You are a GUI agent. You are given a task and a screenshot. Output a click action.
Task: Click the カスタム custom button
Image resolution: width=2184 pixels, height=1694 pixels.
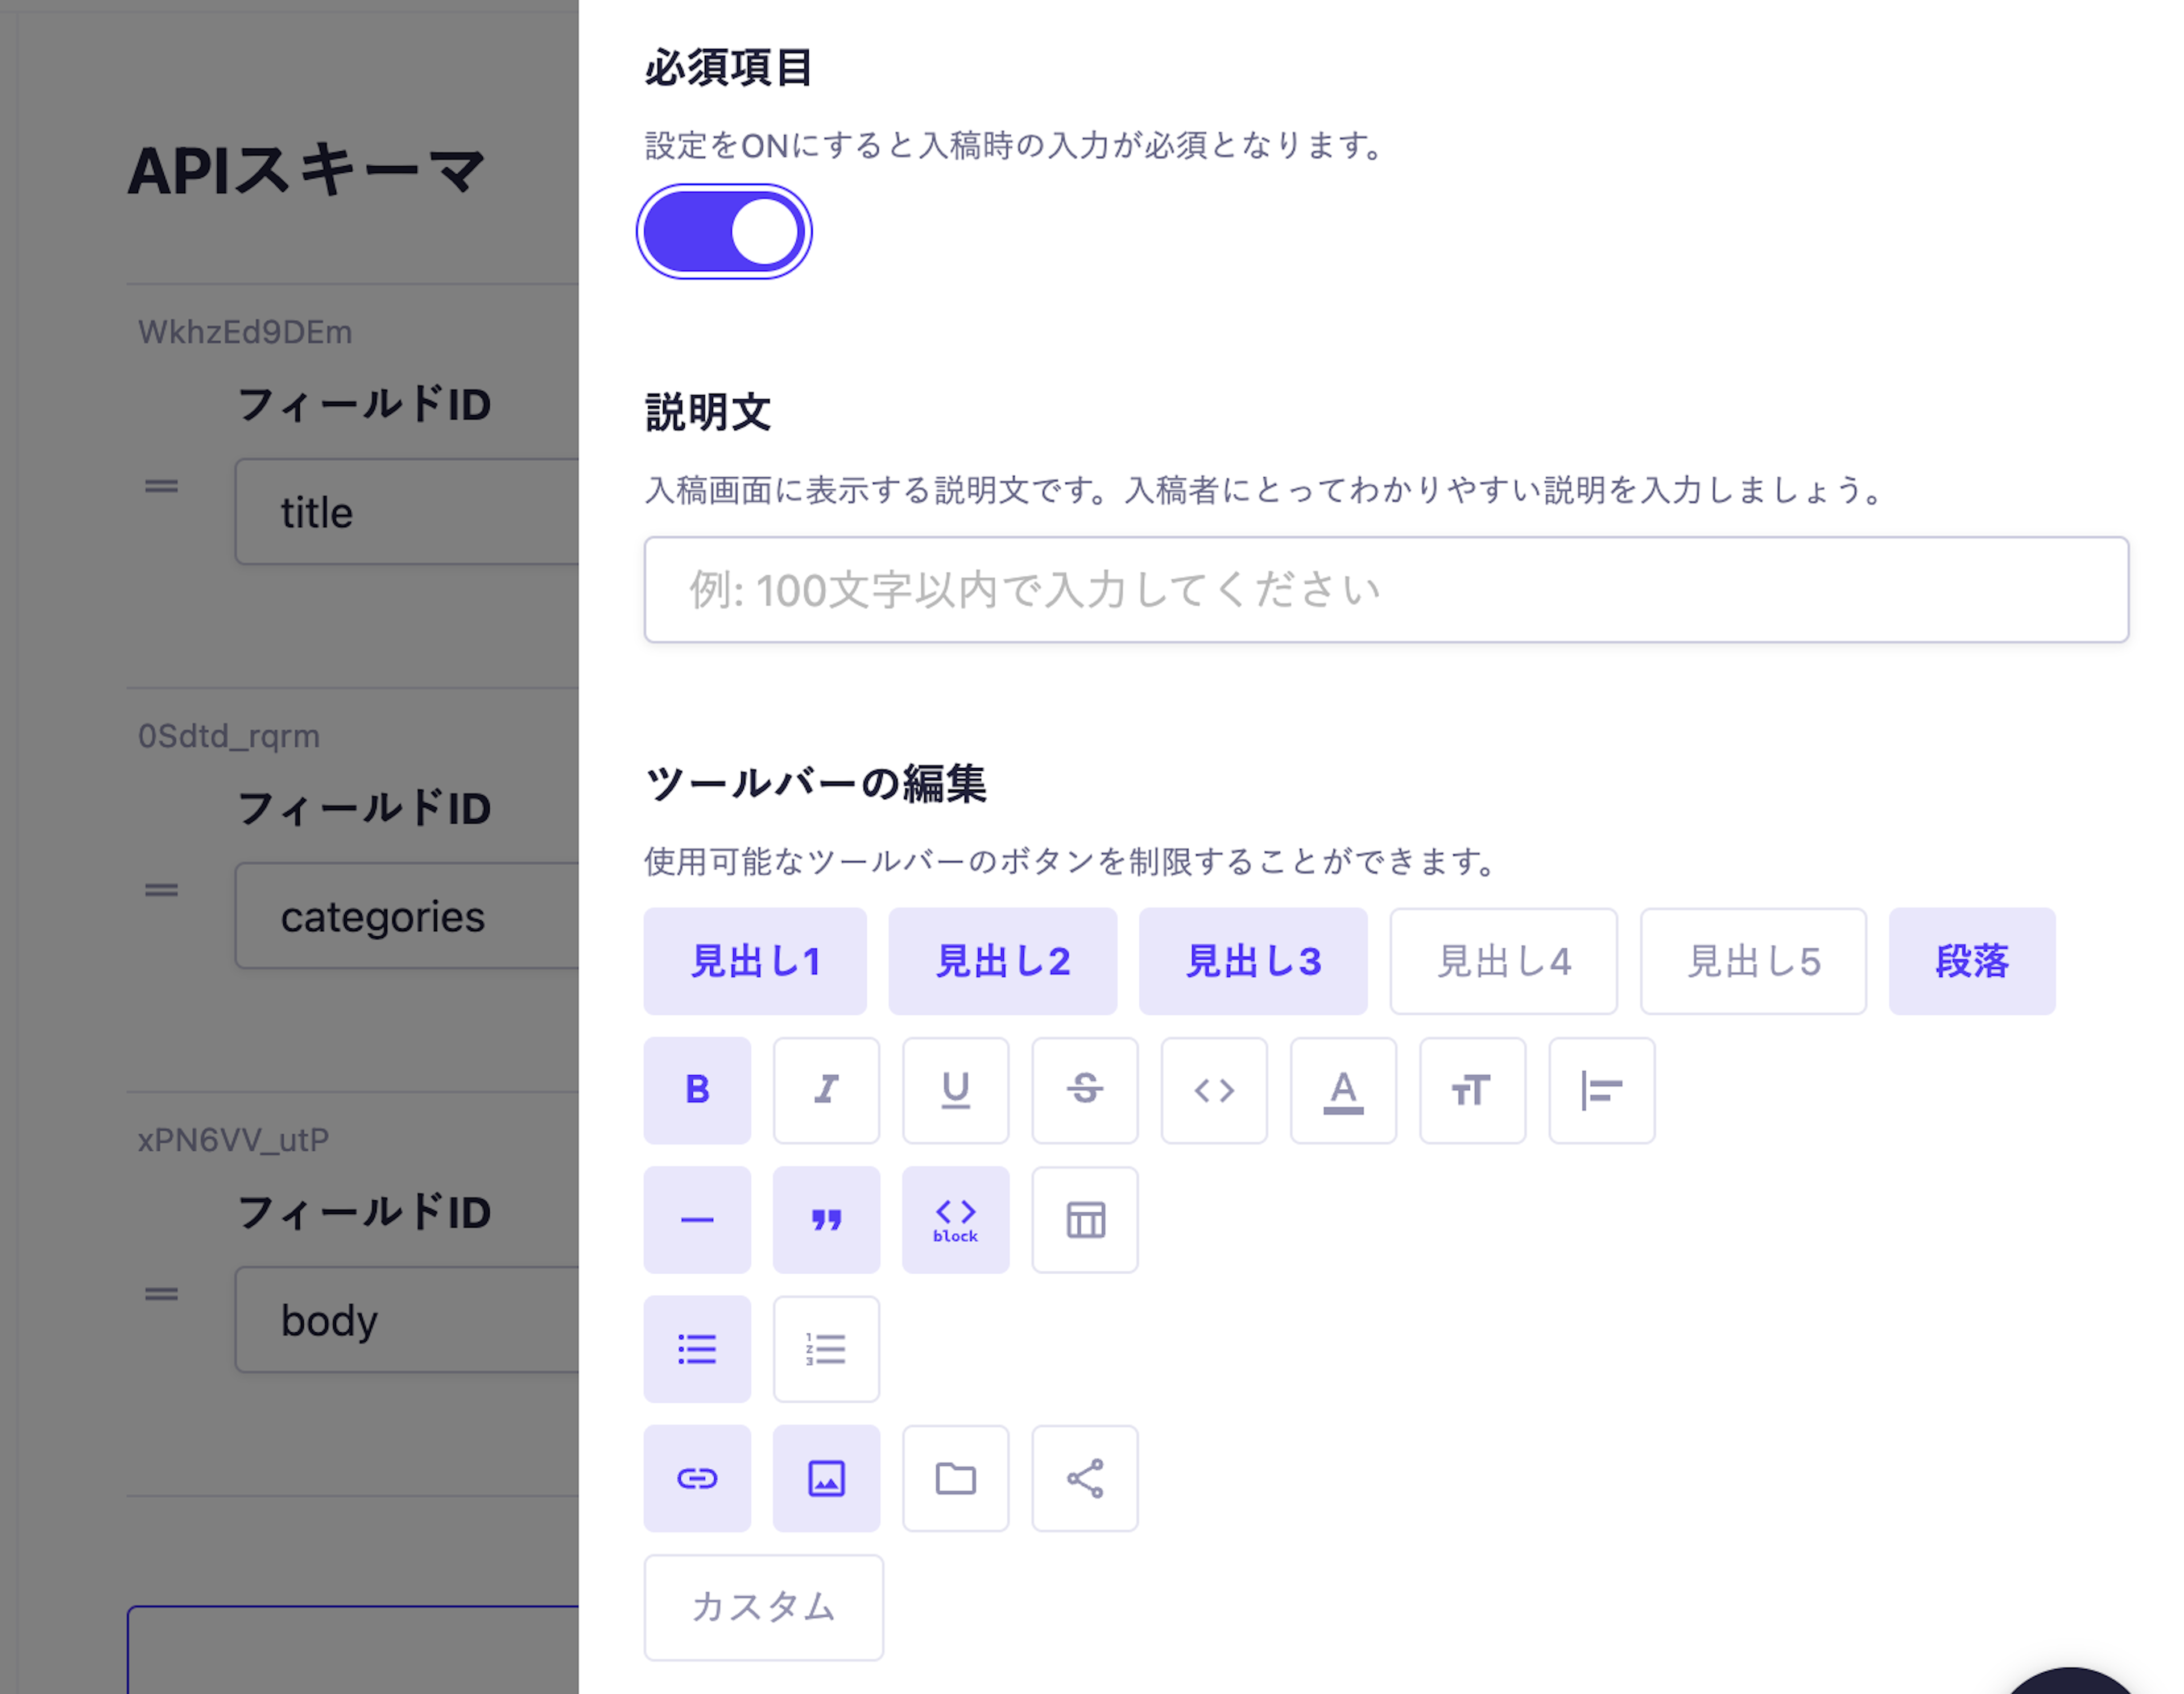pos(763,1607)
